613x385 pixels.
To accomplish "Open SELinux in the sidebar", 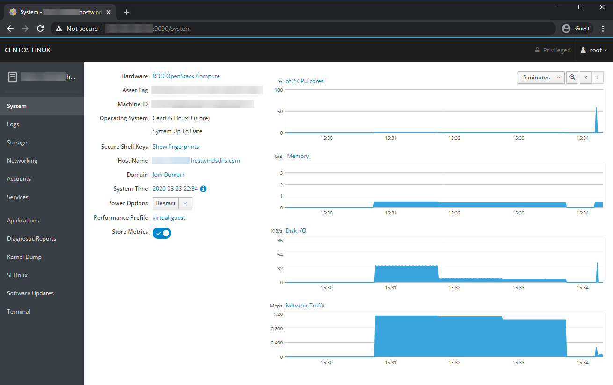I will [42, 275].
